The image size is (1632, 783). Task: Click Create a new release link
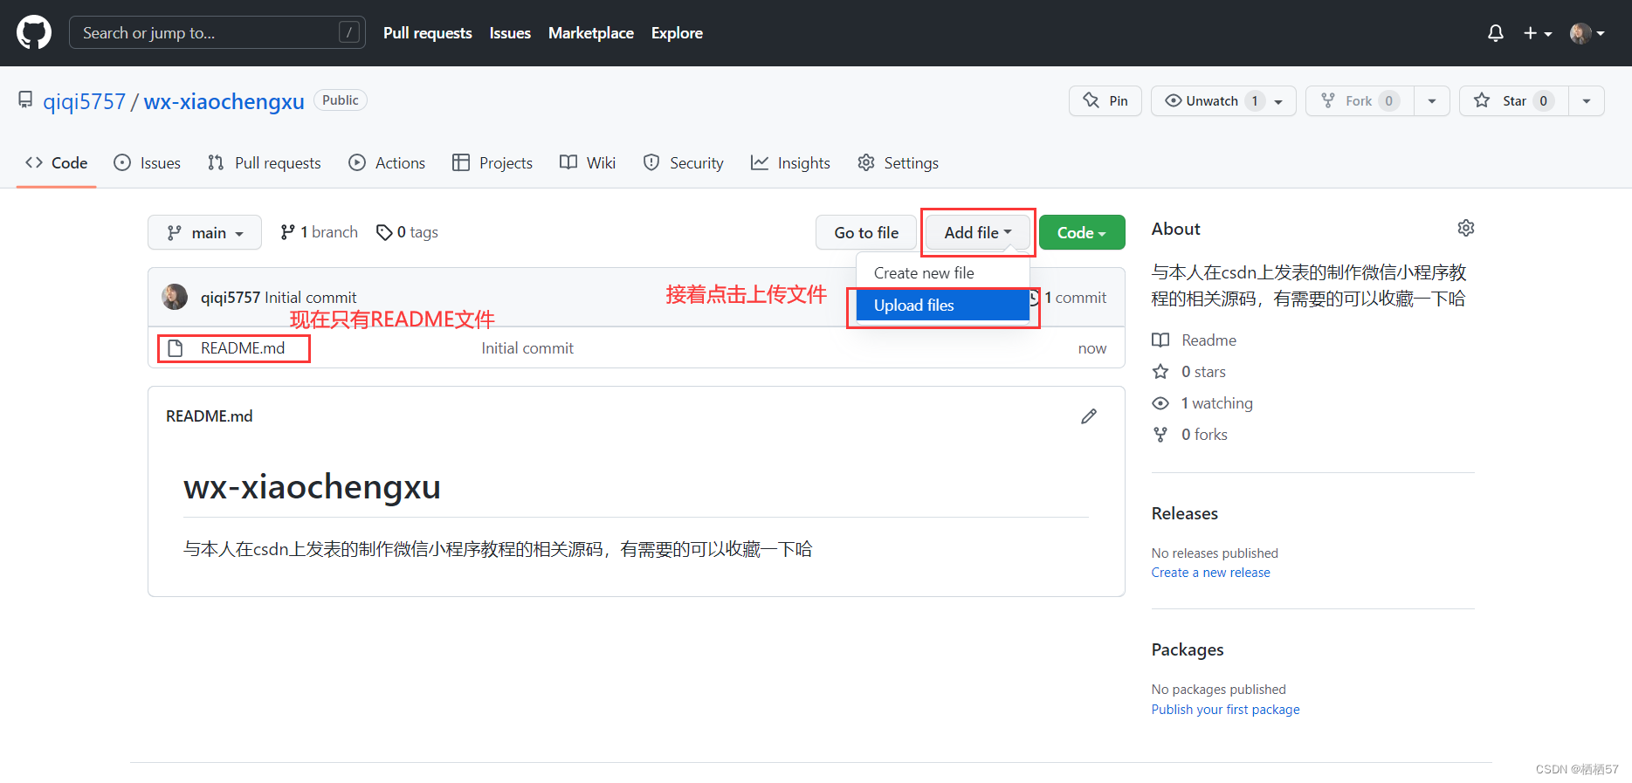(1210, 573)
